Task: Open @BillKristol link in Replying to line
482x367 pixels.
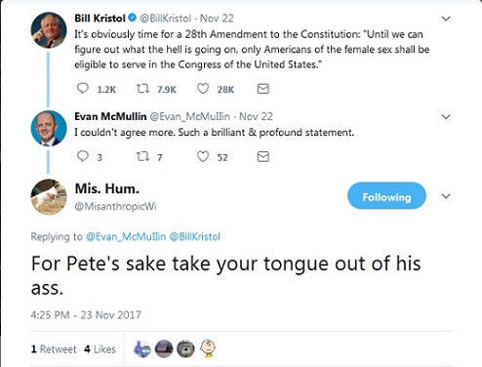Action: click(195, 236)
